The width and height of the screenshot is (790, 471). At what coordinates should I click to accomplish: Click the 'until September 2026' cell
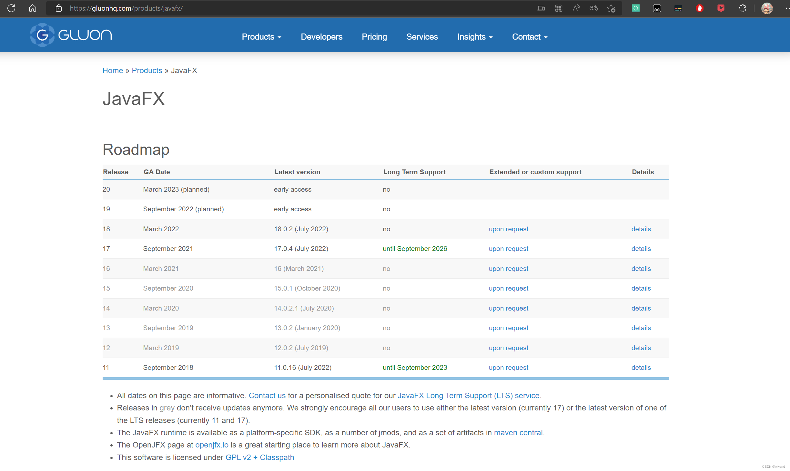(415, 249)
